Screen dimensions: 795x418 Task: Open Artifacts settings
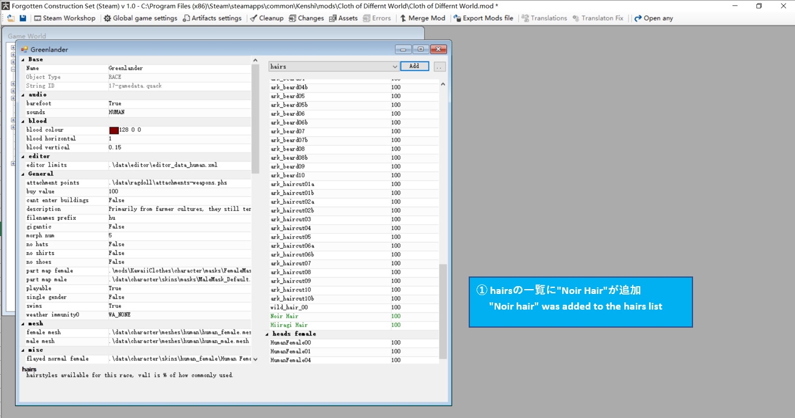coord(212,18)
